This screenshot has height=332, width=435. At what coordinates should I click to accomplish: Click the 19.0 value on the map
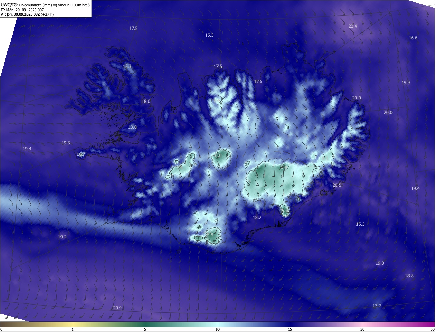(x=380, y=263)
